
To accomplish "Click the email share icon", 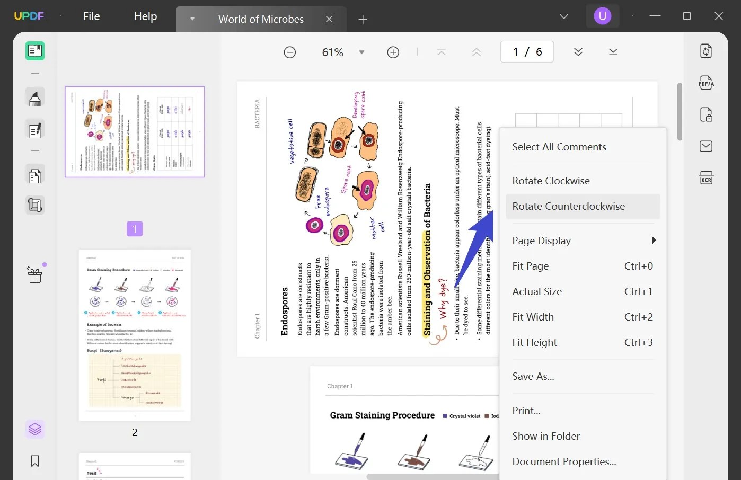I will [x=706, y=146].
